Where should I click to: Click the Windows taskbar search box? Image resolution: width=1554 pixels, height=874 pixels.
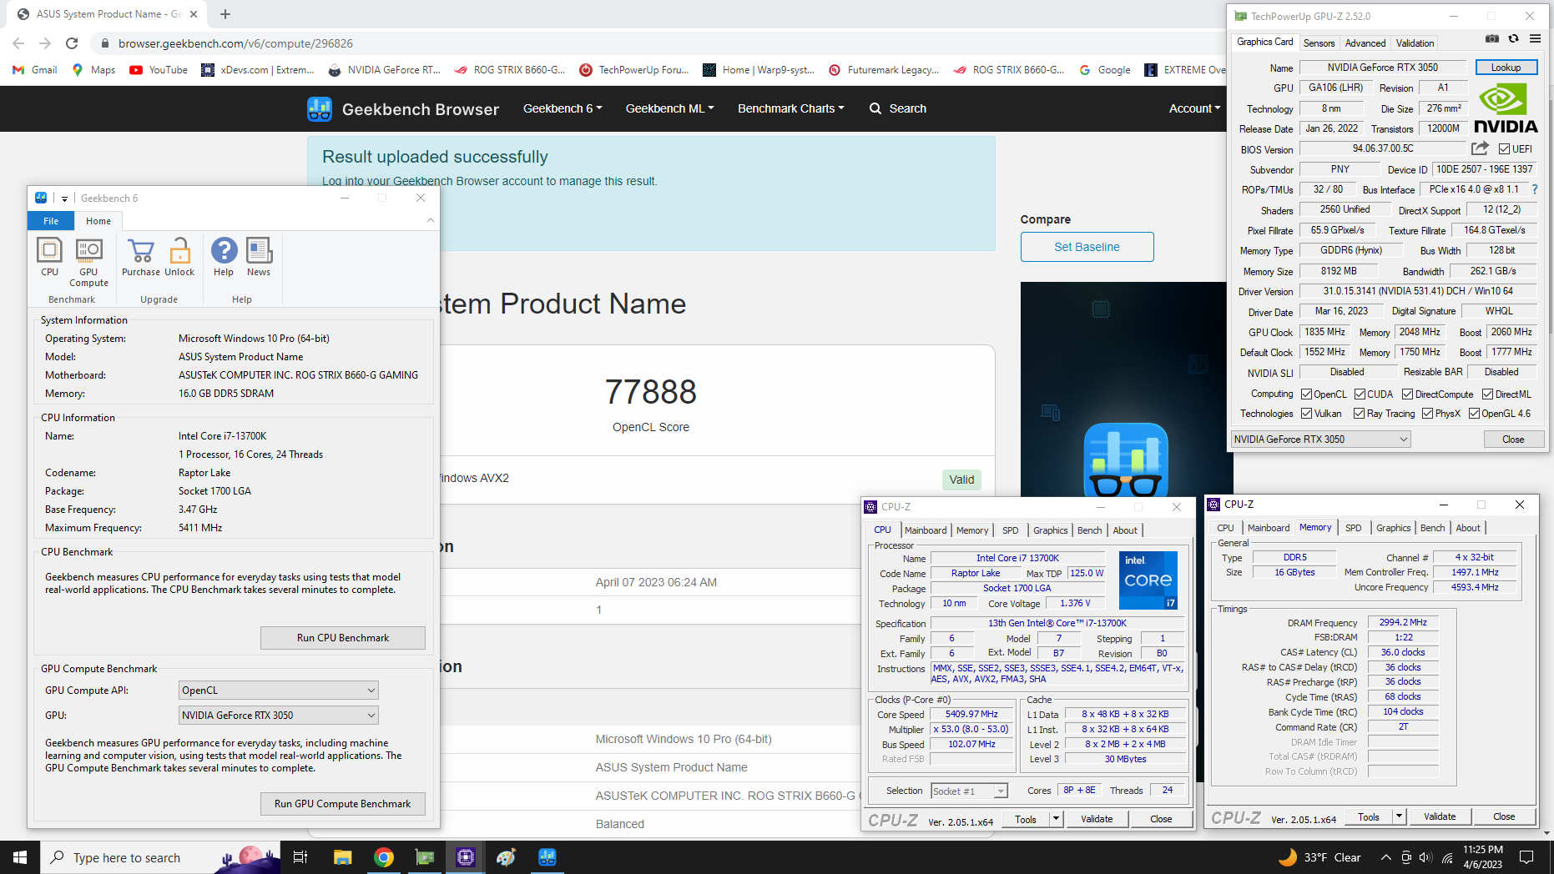click(x=159, y=857)
